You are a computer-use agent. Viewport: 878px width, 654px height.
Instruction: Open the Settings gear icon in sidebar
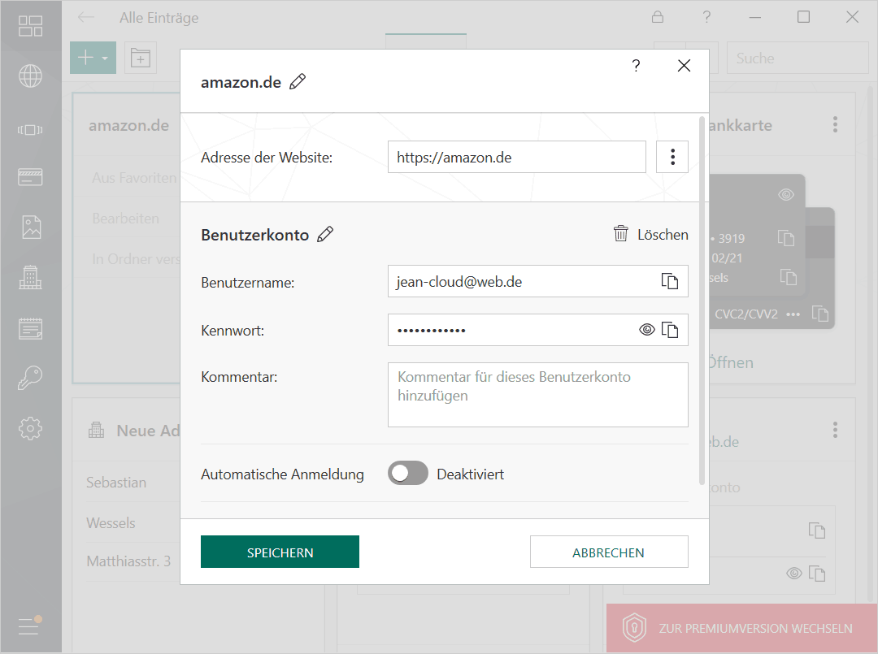(30, 428)
